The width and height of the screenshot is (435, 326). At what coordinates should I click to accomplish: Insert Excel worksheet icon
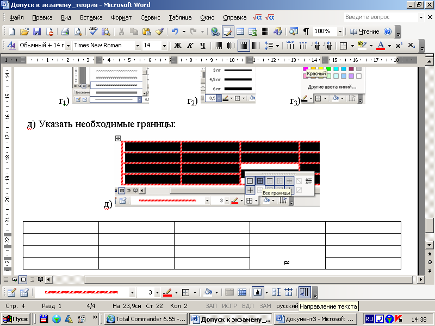click(x=253, y=32)
